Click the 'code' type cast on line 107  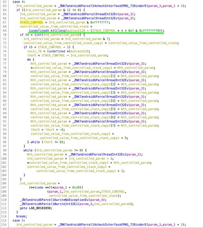(x=40, y=188)
